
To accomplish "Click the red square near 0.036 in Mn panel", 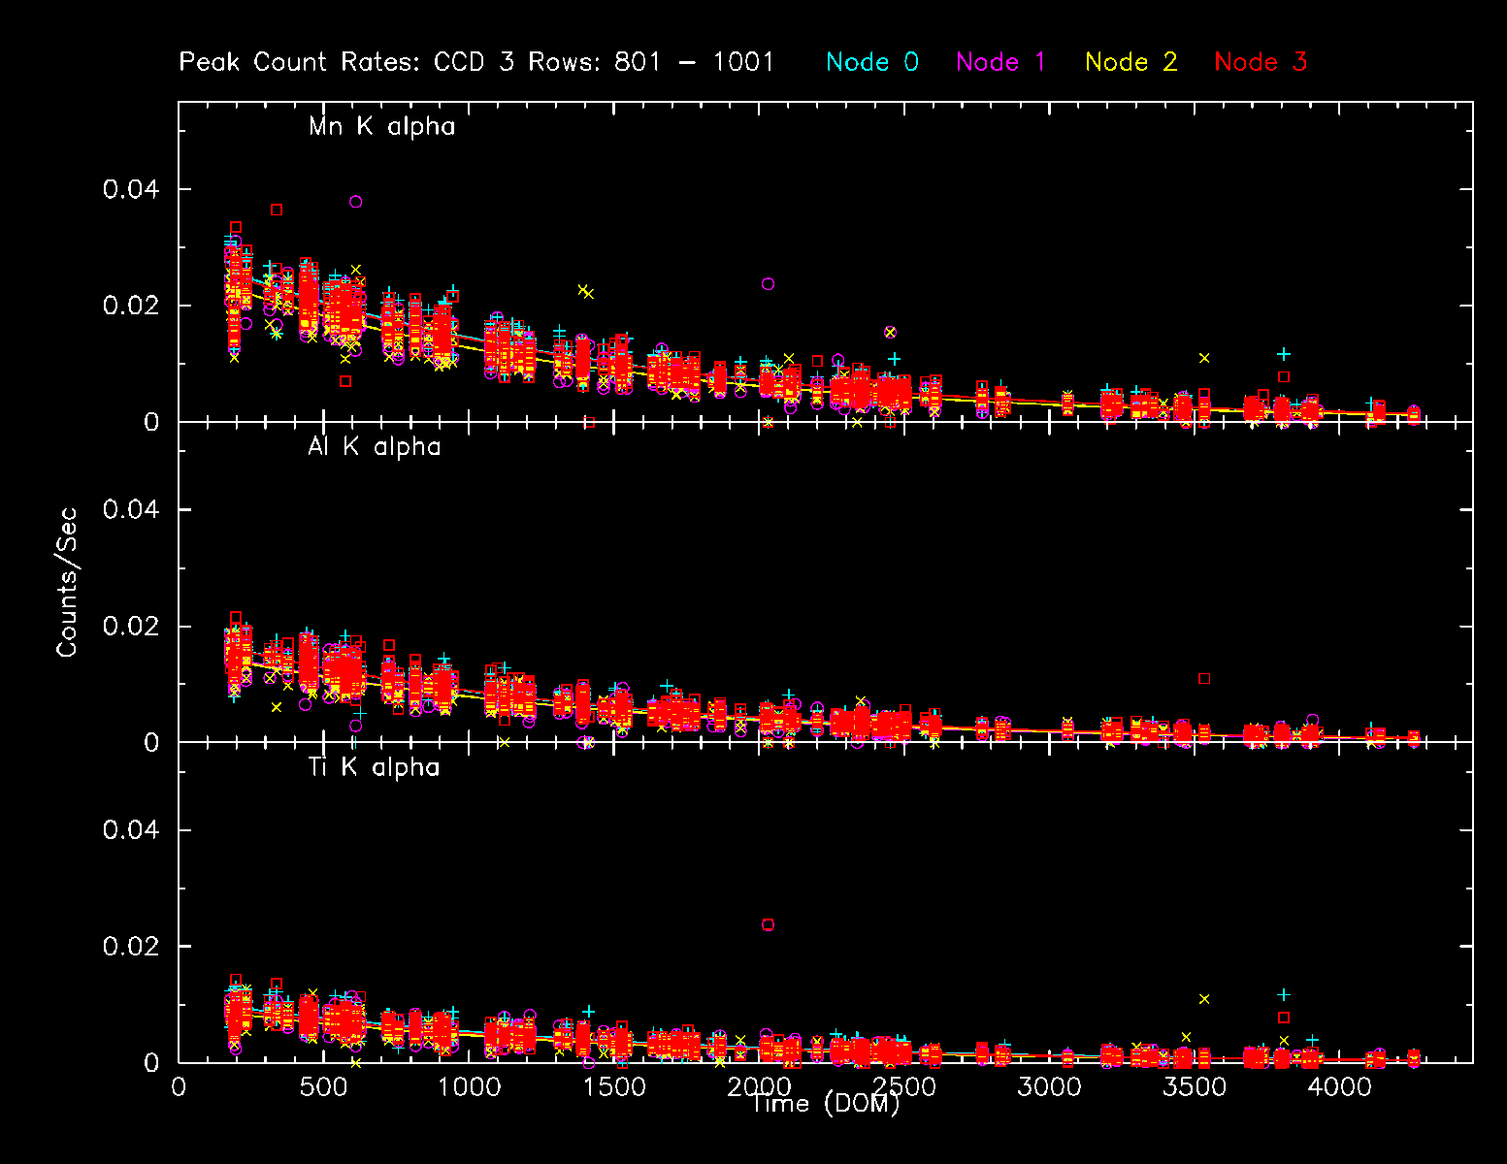I will (277, 210).
